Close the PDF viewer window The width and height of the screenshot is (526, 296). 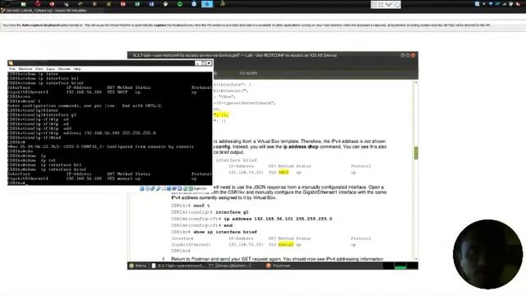pos(413,55)
